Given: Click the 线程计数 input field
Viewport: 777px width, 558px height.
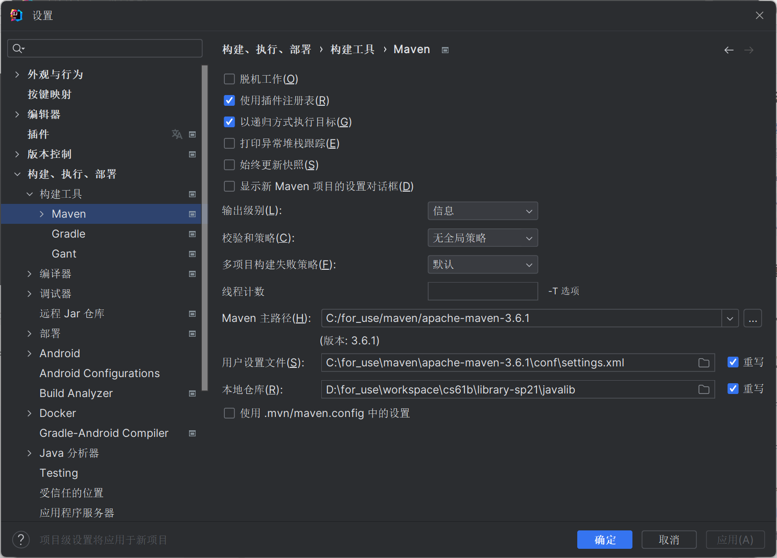Looking at the screenshot, I should [x=482, y=291].
